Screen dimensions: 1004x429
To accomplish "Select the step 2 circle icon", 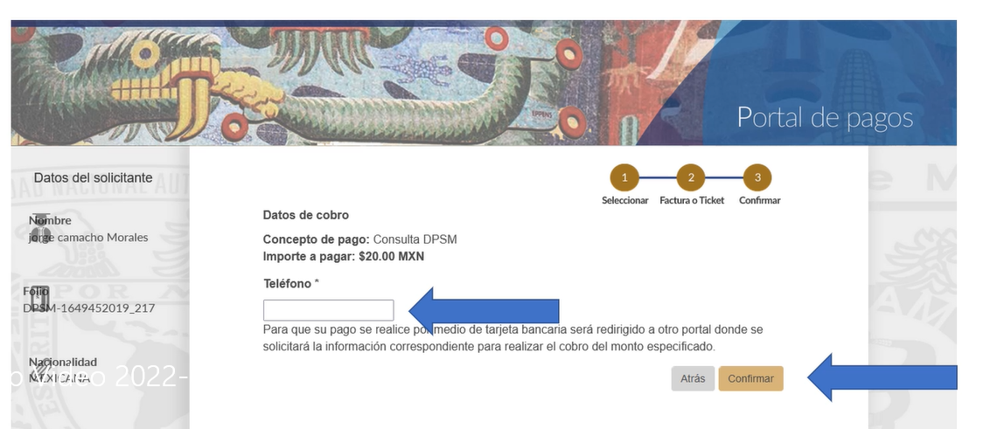I will point(690,177).
